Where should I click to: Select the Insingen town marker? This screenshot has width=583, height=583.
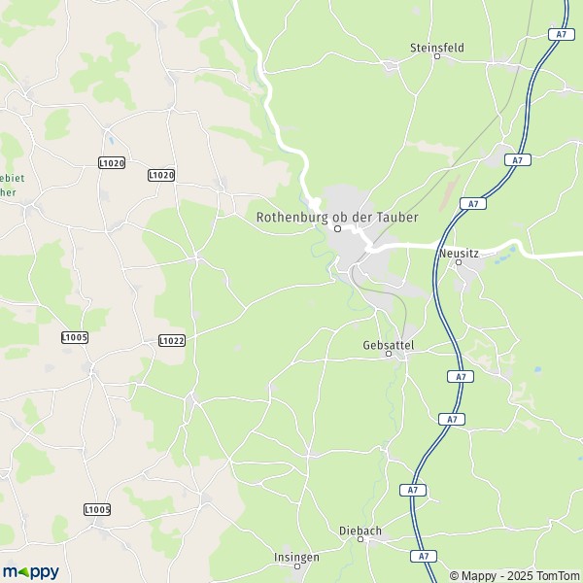pos(297,566)
